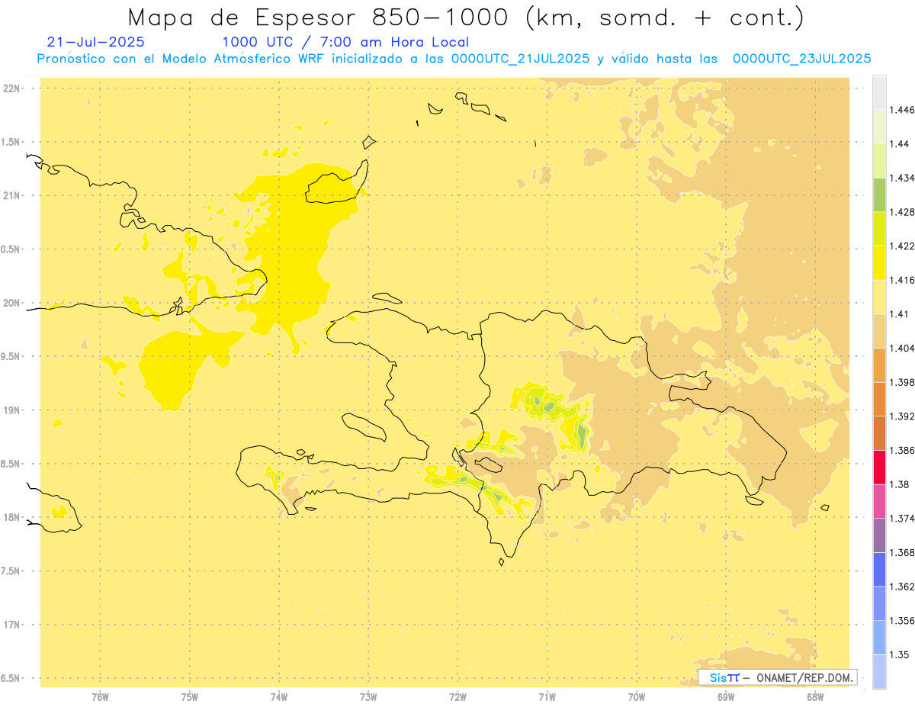Screen dimensions: 915x707
Task: Select the tan 1.404–1.41 colorbar swatch
Action: point(879,331)
